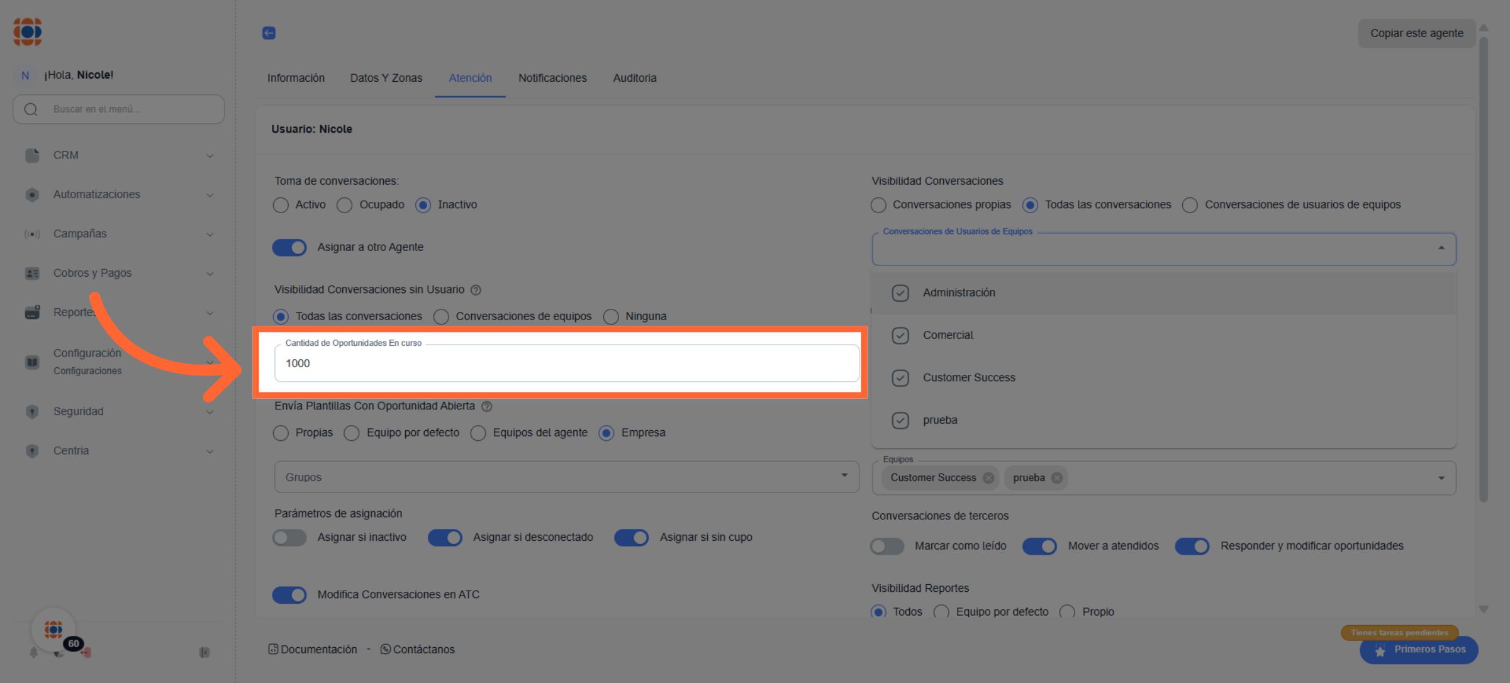Click Copiar este agente button
The height and width of the screenshot is (683, 1510).
1416,33
